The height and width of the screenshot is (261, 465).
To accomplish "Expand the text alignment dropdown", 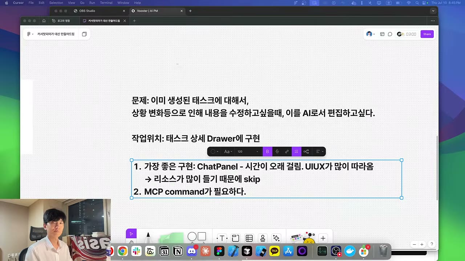I will [x=320, y=152].
